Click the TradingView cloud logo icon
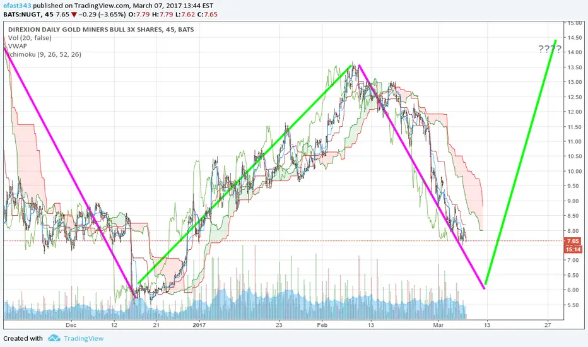 [x=54, y=338]
